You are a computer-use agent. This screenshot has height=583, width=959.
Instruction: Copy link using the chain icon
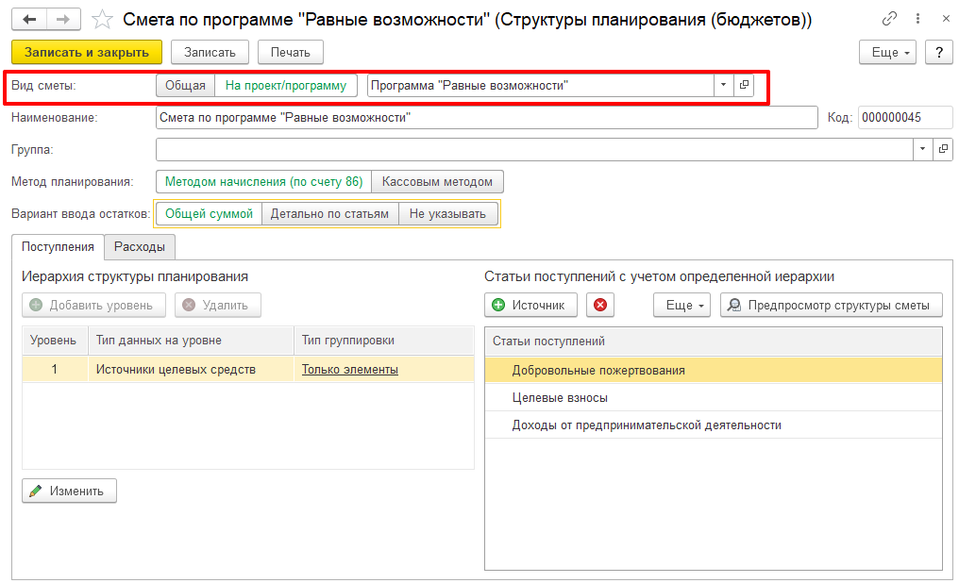(889, 19)
